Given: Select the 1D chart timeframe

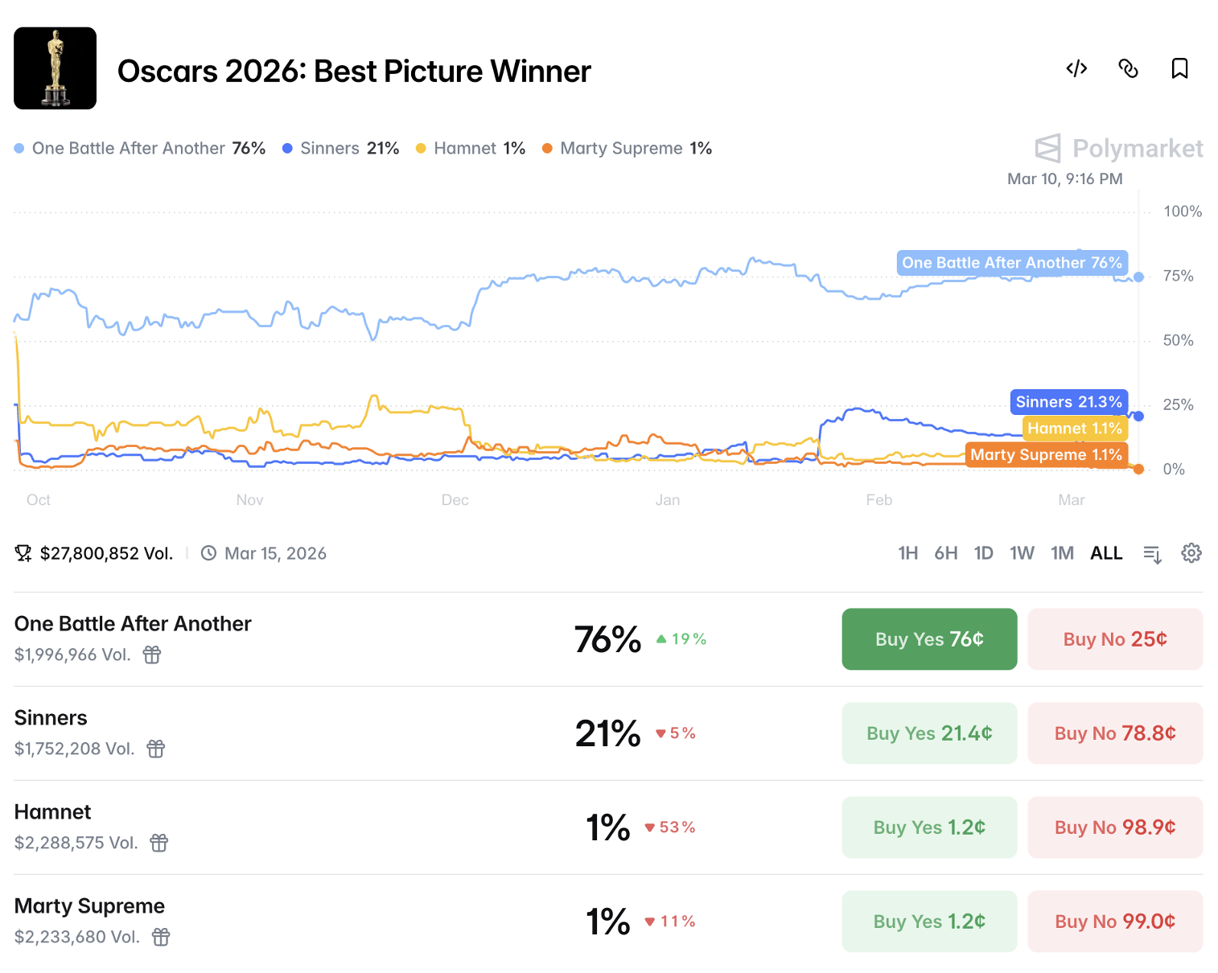Looking at the screenshot, I should 984,553.
